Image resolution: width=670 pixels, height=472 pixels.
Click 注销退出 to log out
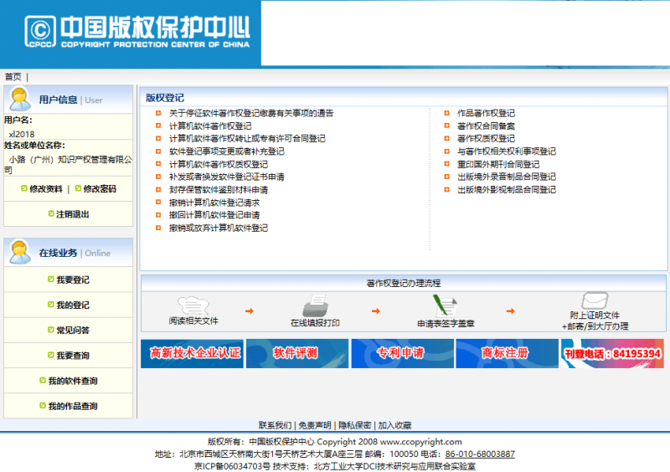click(73, 214)
